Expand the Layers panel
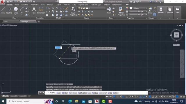 [x=87, y=18]
